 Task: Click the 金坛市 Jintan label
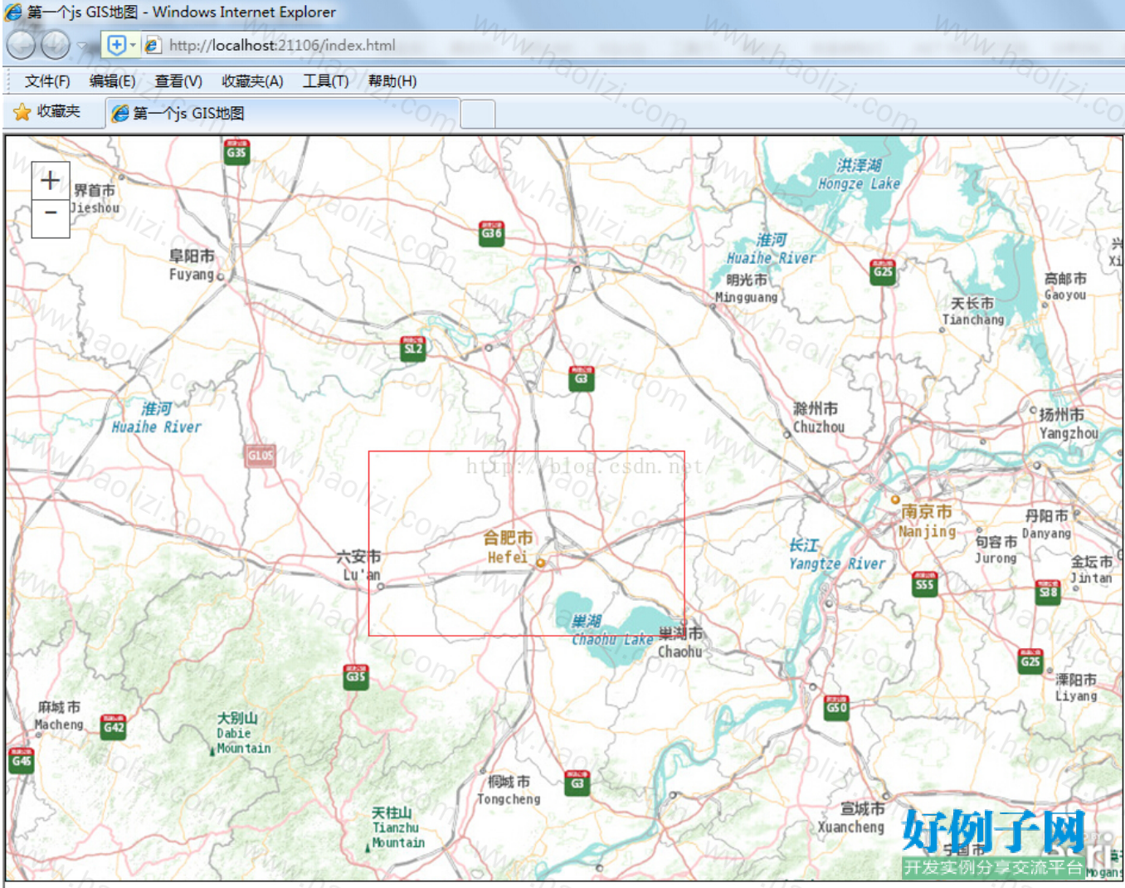coord(1091,569)
